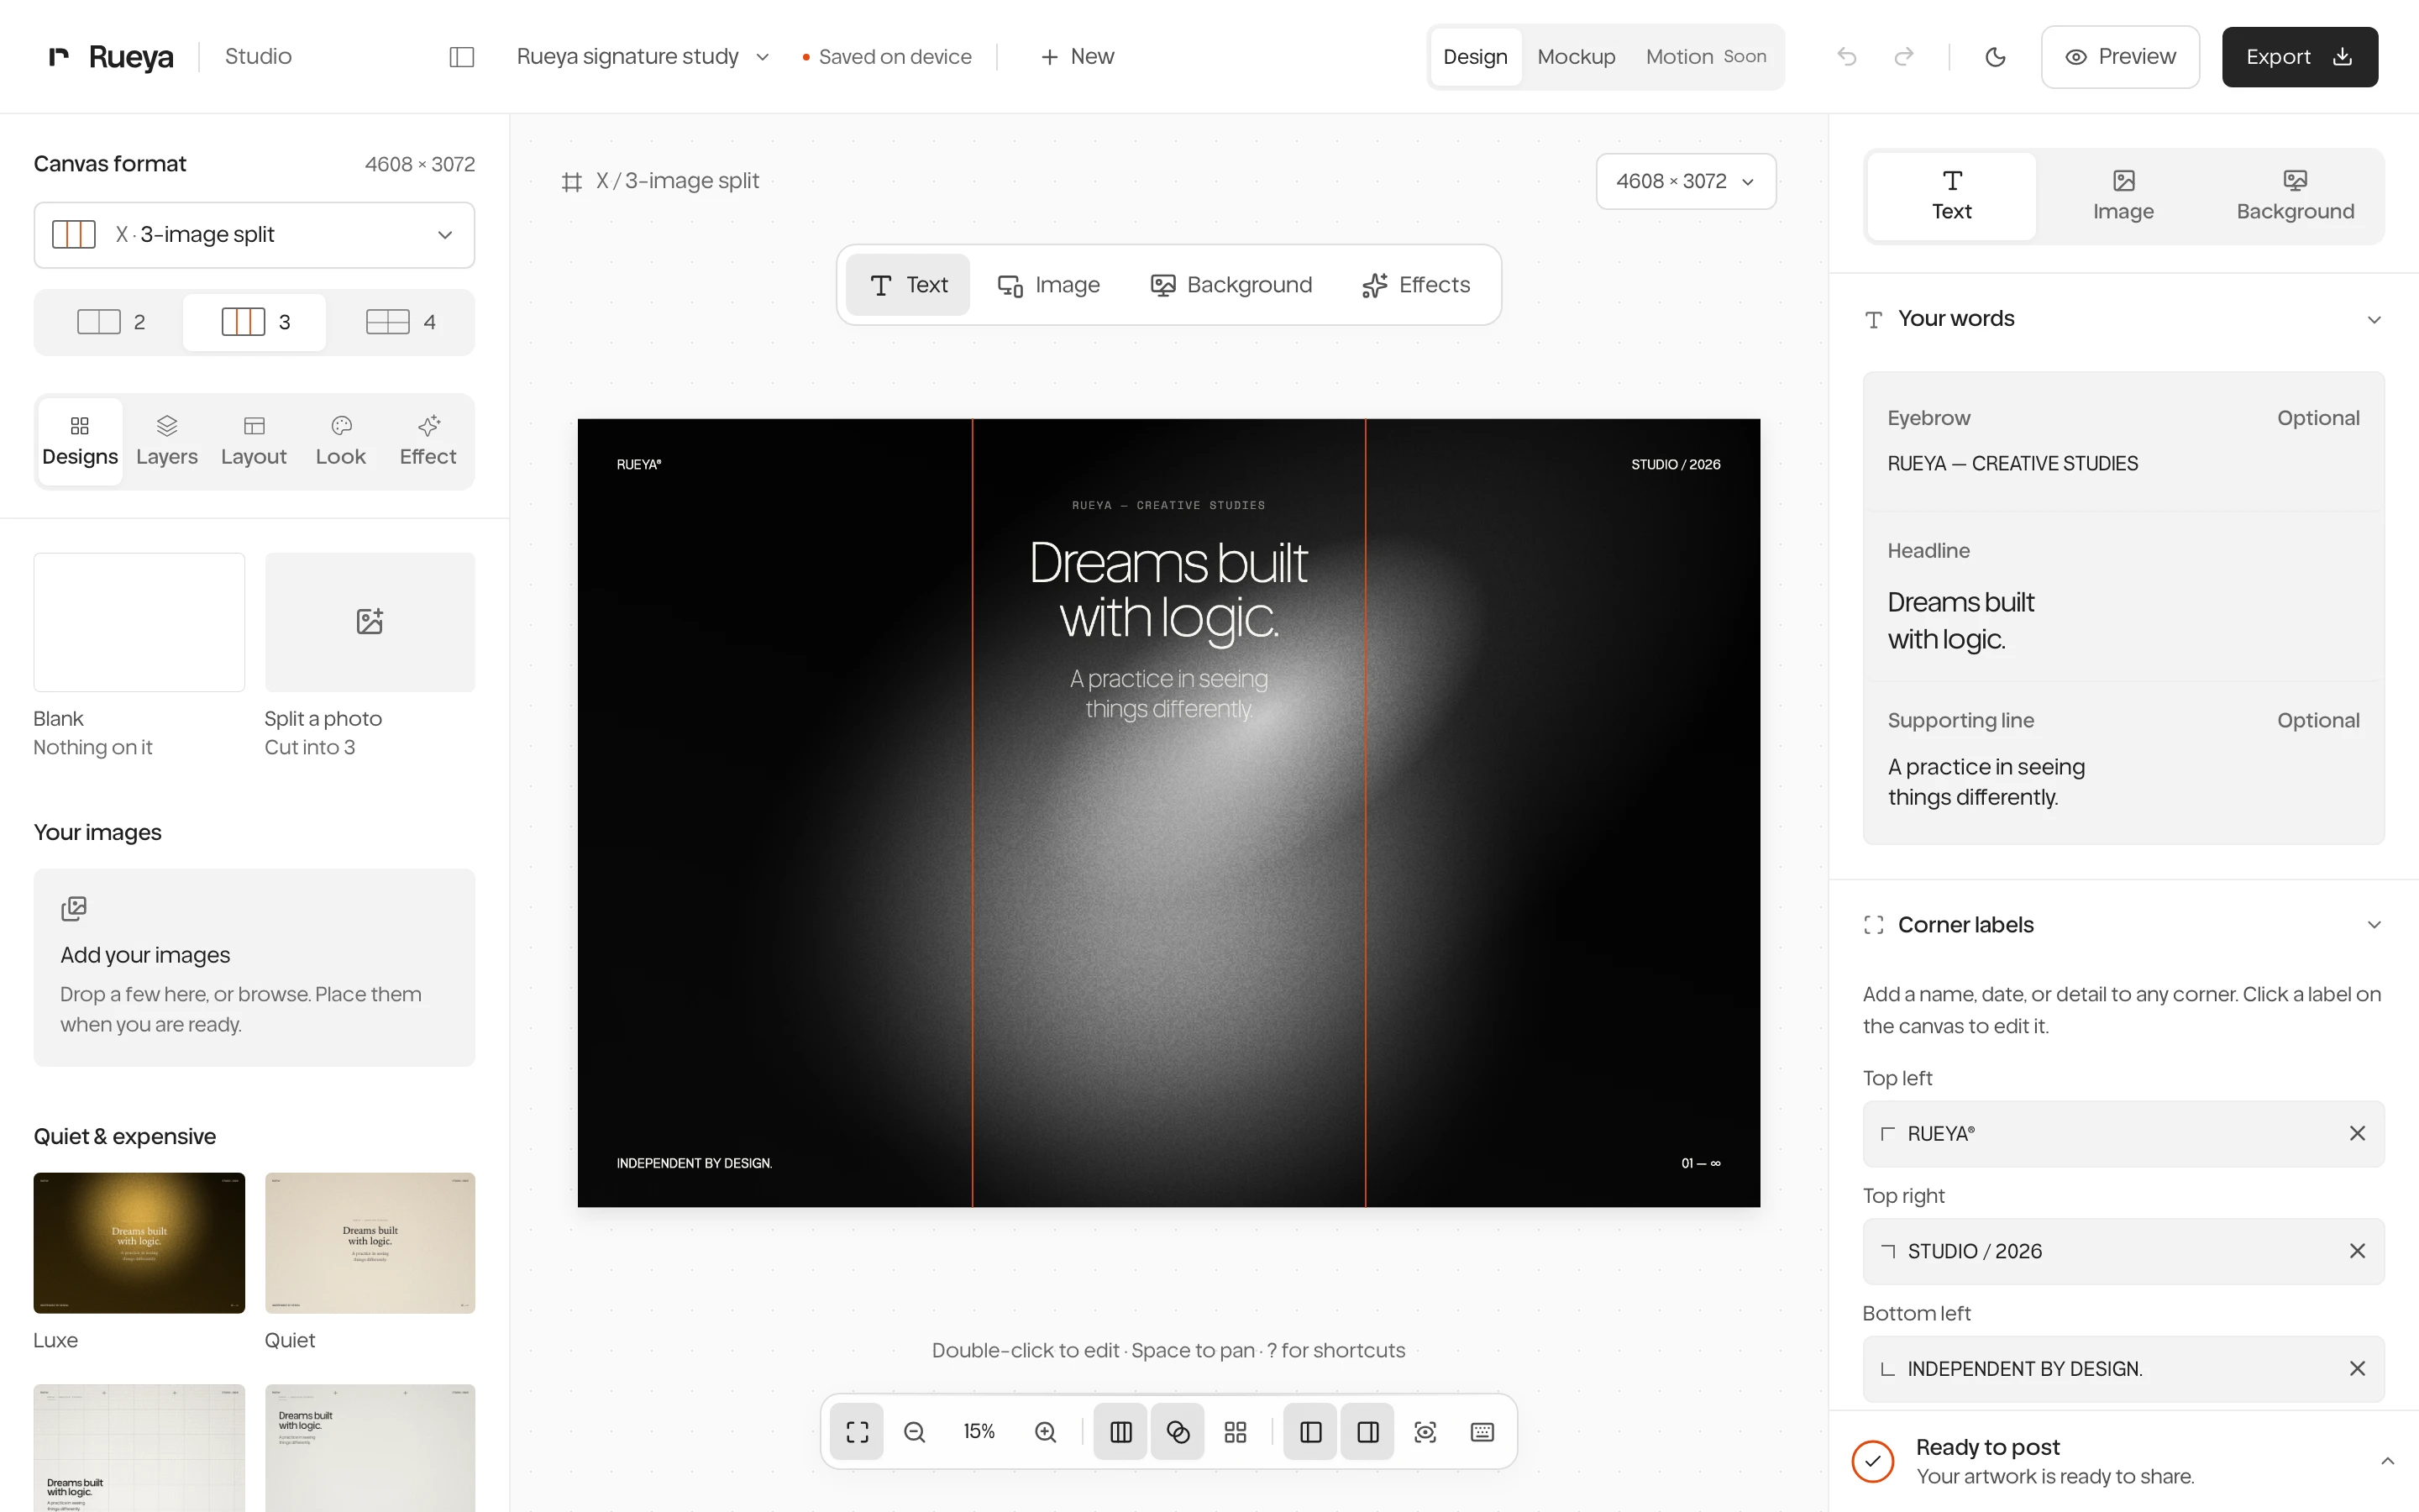Click the focus capture icon in bottom toolbar
Image resolution: width=2419 pixels, height=1512 pixels.
point(1425,1432)
